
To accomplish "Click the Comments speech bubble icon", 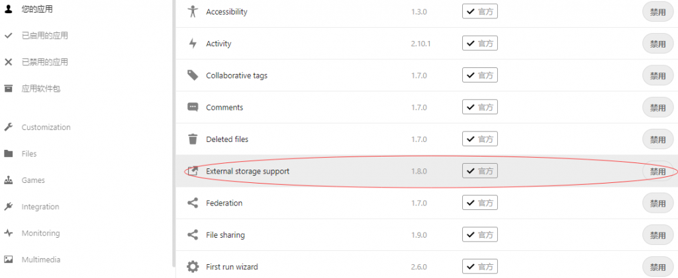I will click(193, 107).
